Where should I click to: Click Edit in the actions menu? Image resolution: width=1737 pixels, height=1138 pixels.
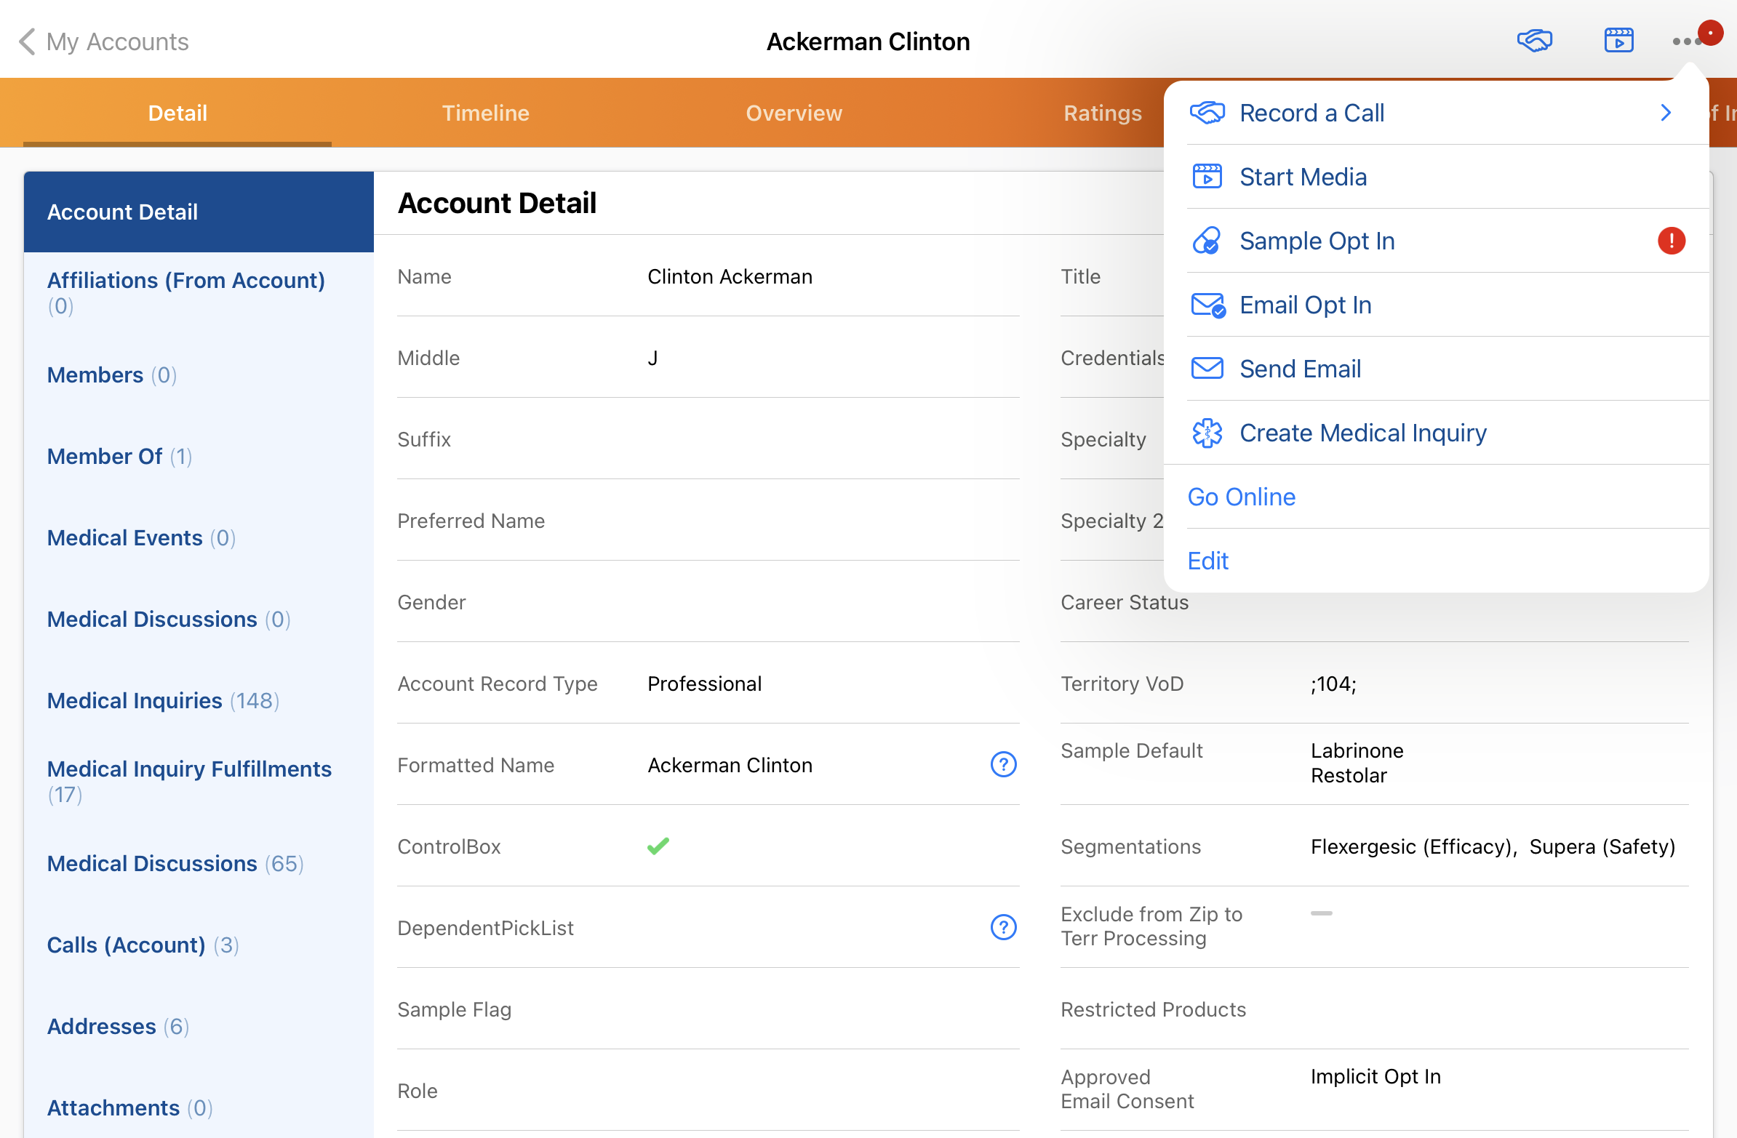1207,561
